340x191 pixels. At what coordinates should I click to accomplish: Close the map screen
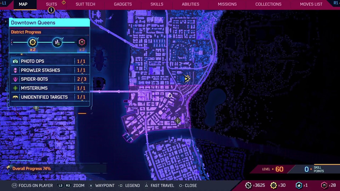pos(188,185)
